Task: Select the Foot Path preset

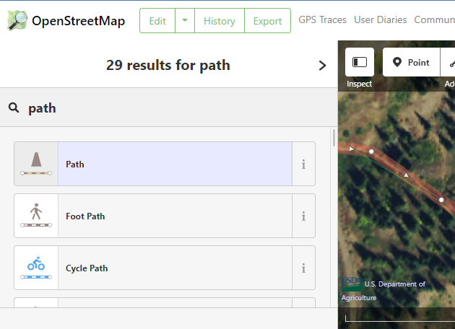Action: [175, 216]
